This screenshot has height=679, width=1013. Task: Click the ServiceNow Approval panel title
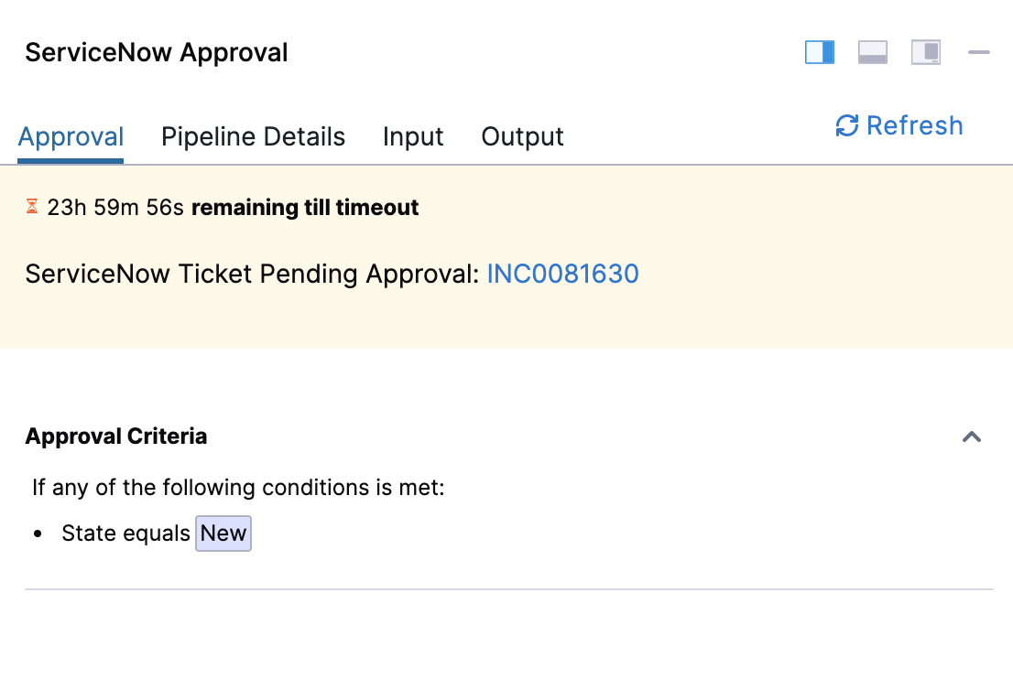point(157,53)
